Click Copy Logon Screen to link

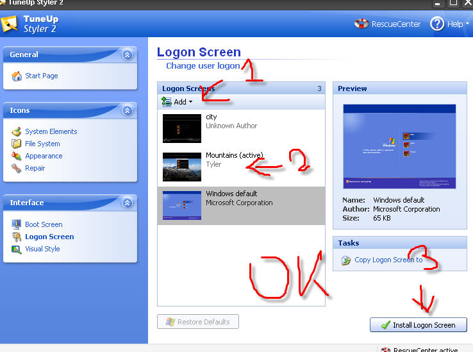[388, 260]
